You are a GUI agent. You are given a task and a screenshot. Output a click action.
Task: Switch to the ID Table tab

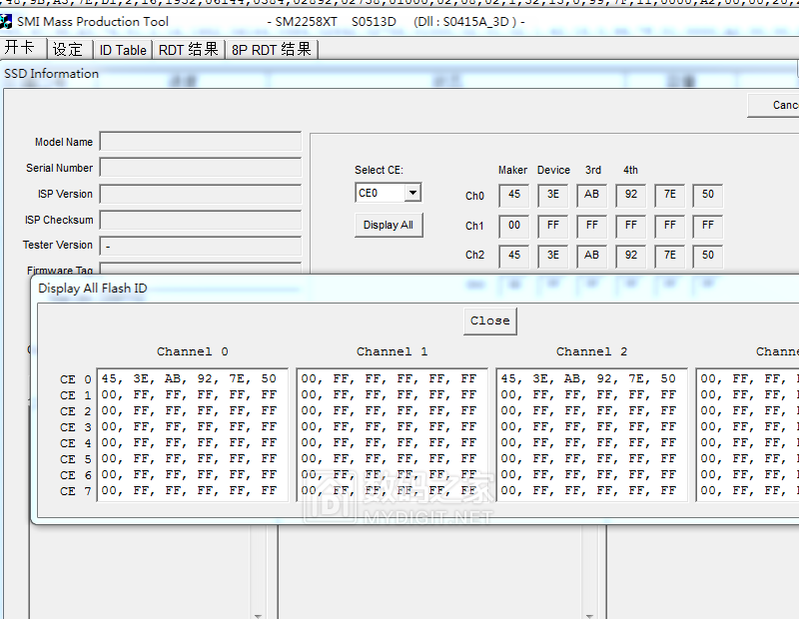(x=123, y=49)
